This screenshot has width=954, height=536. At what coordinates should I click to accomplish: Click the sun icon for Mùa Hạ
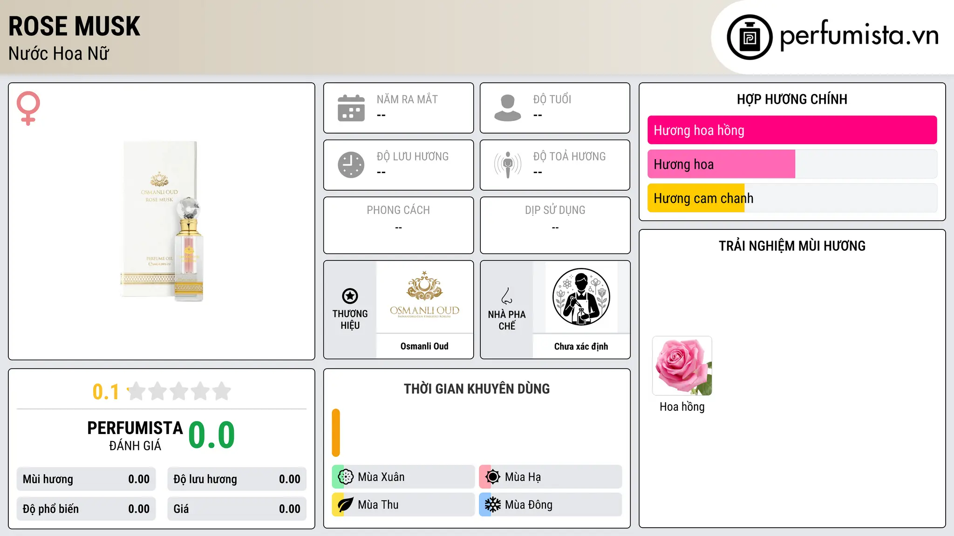tap(493, 477)
